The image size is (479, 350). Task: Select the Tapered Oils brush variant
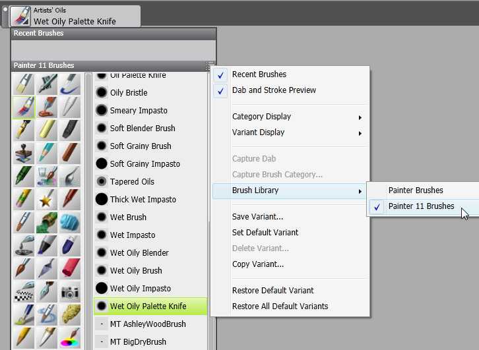click(x=132, y=181)
